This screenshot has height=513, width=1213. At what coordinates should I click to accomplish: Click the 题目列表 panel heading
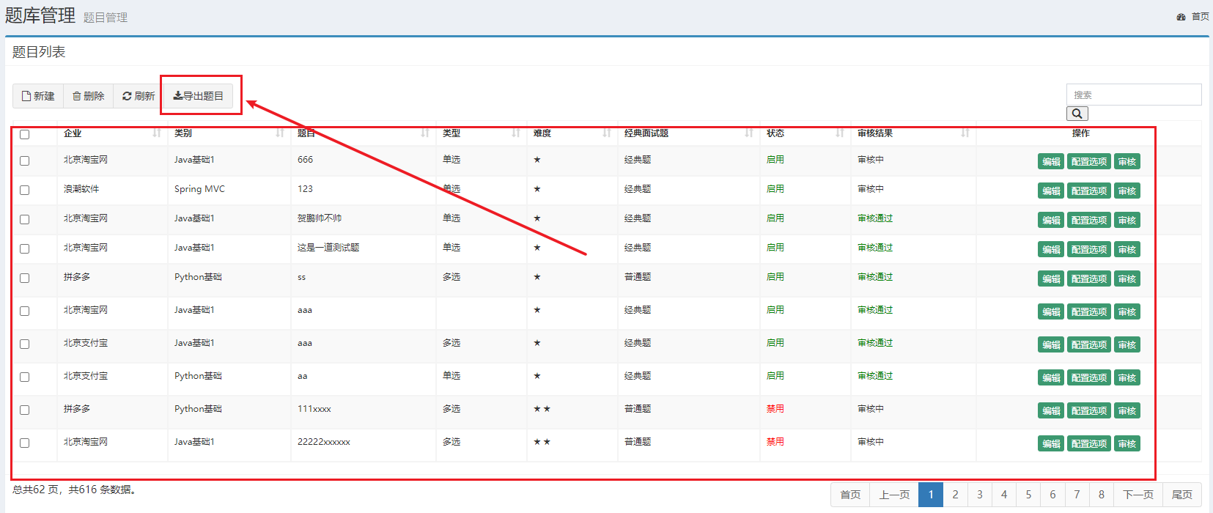point(39,52)
